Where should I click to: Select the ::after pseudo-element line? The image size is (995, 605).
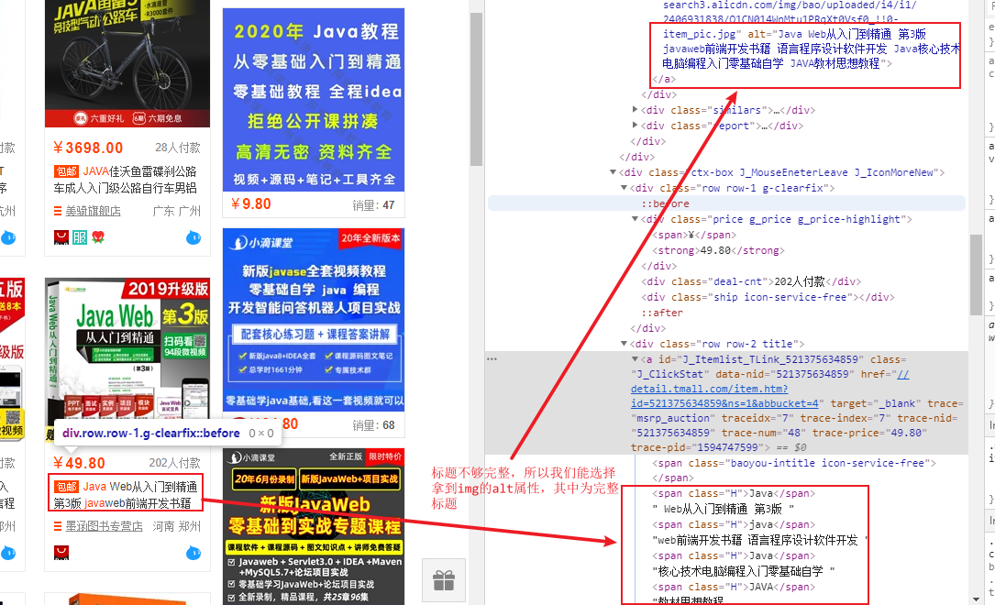coord(662,313)
